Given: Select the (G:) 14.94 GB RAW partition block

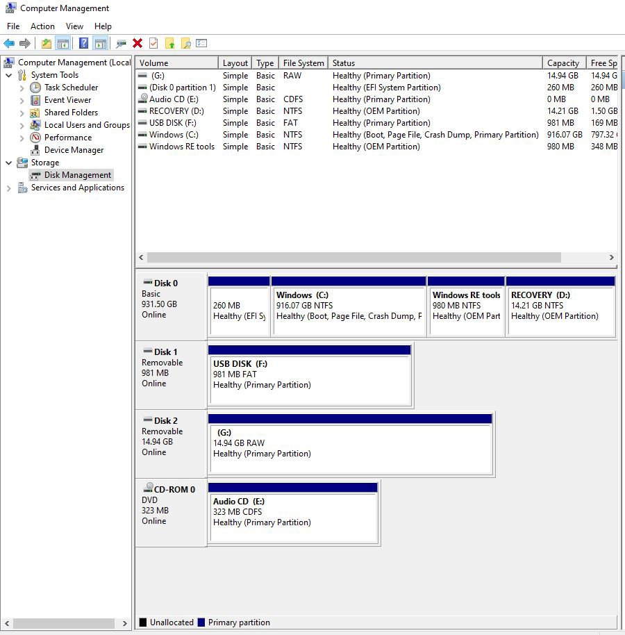Looking at the screenshot, I should coord(351,444).
